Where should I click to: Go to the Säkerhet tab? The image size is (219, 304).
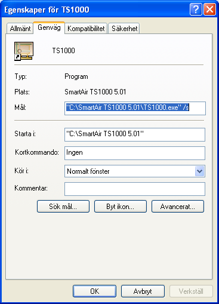tap(124, 29)
